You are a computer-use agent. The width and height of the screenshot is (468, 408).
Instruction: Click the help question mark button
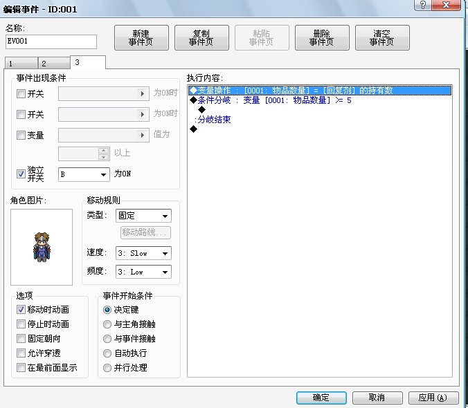(x=423, y=5)
